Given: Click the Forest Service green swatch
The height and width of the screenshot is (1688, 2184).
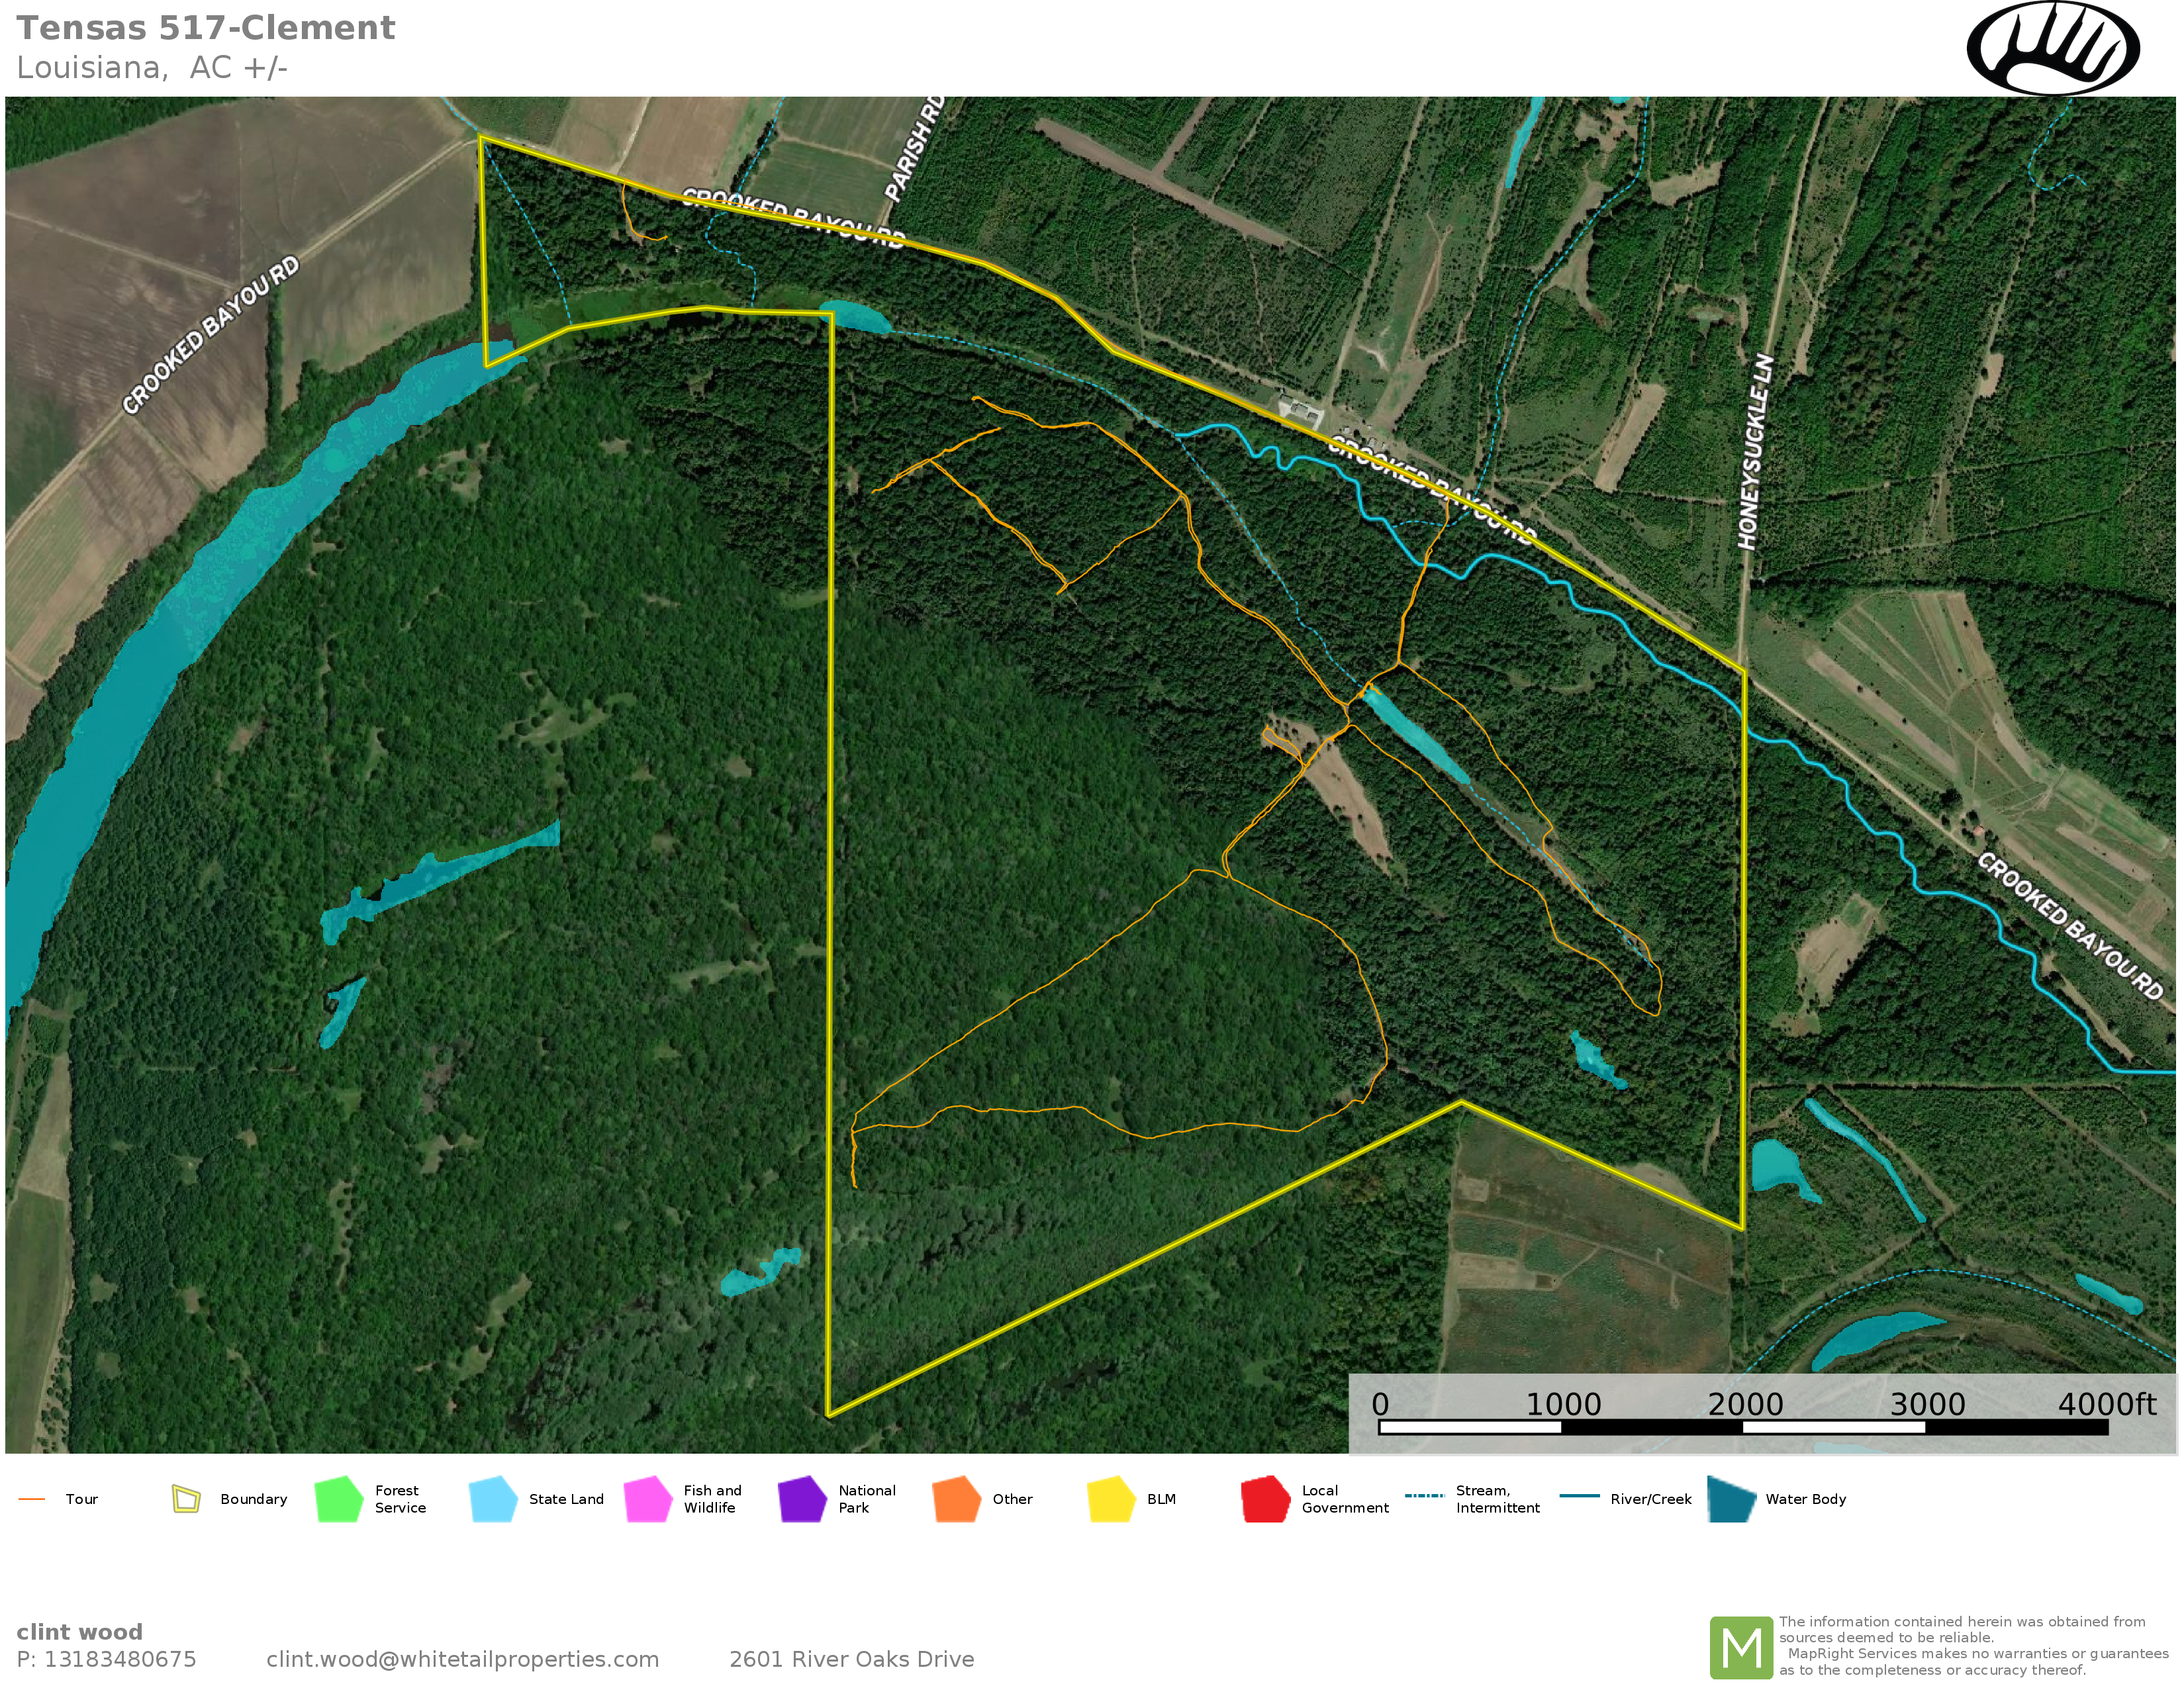Looking at the screenshot, I should pyautogui.click(x=339, y=1499).
